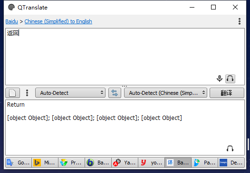Minimize the QTranslate window
The width and height of the screenshot is (250, 173).
coord(192,7)
